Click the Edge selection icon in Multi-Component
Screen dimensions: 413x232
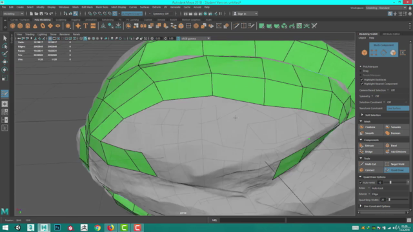click(x=383, y=53)
